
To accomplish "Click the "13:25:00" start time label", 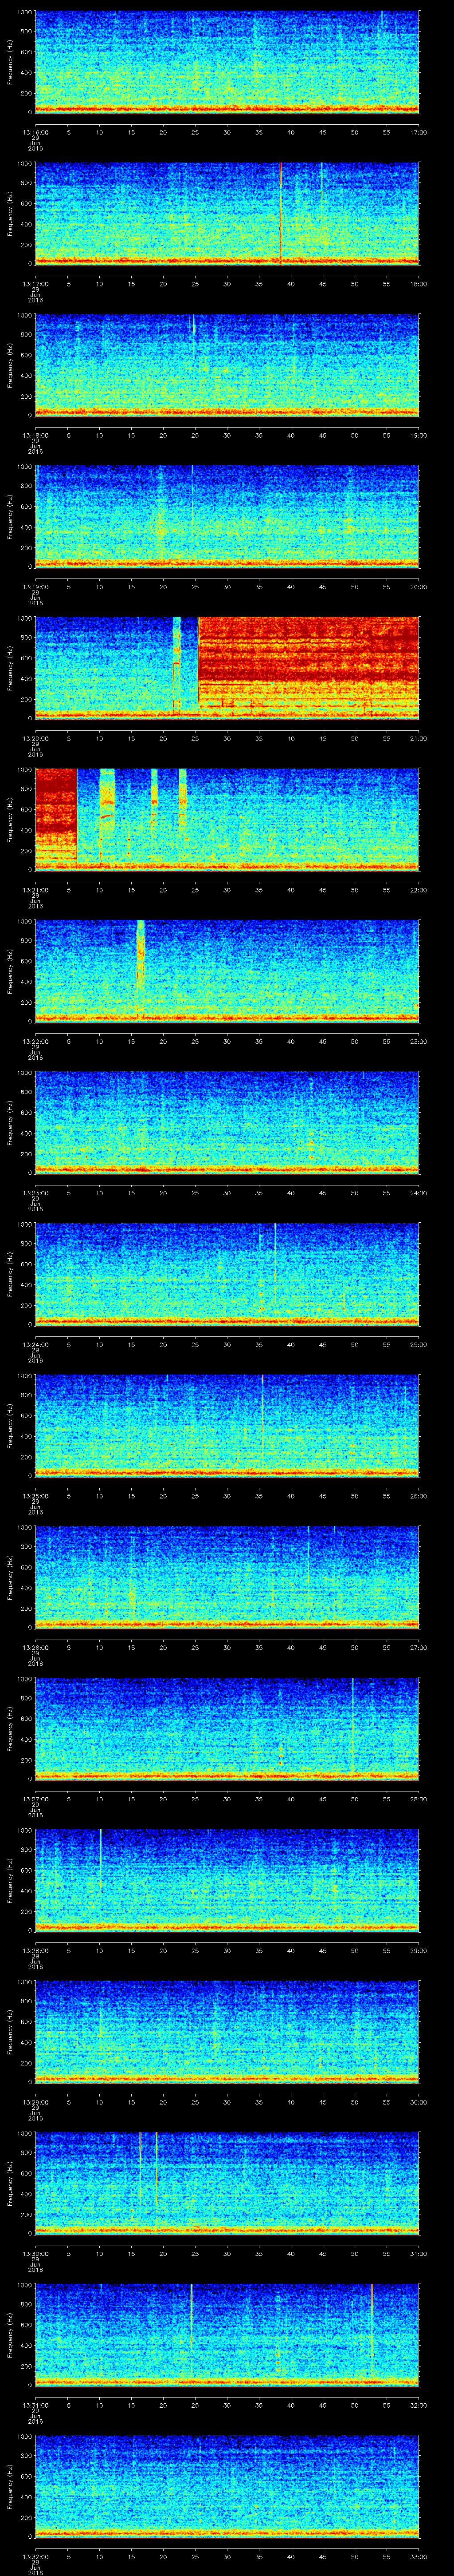I will [35, 1496].
